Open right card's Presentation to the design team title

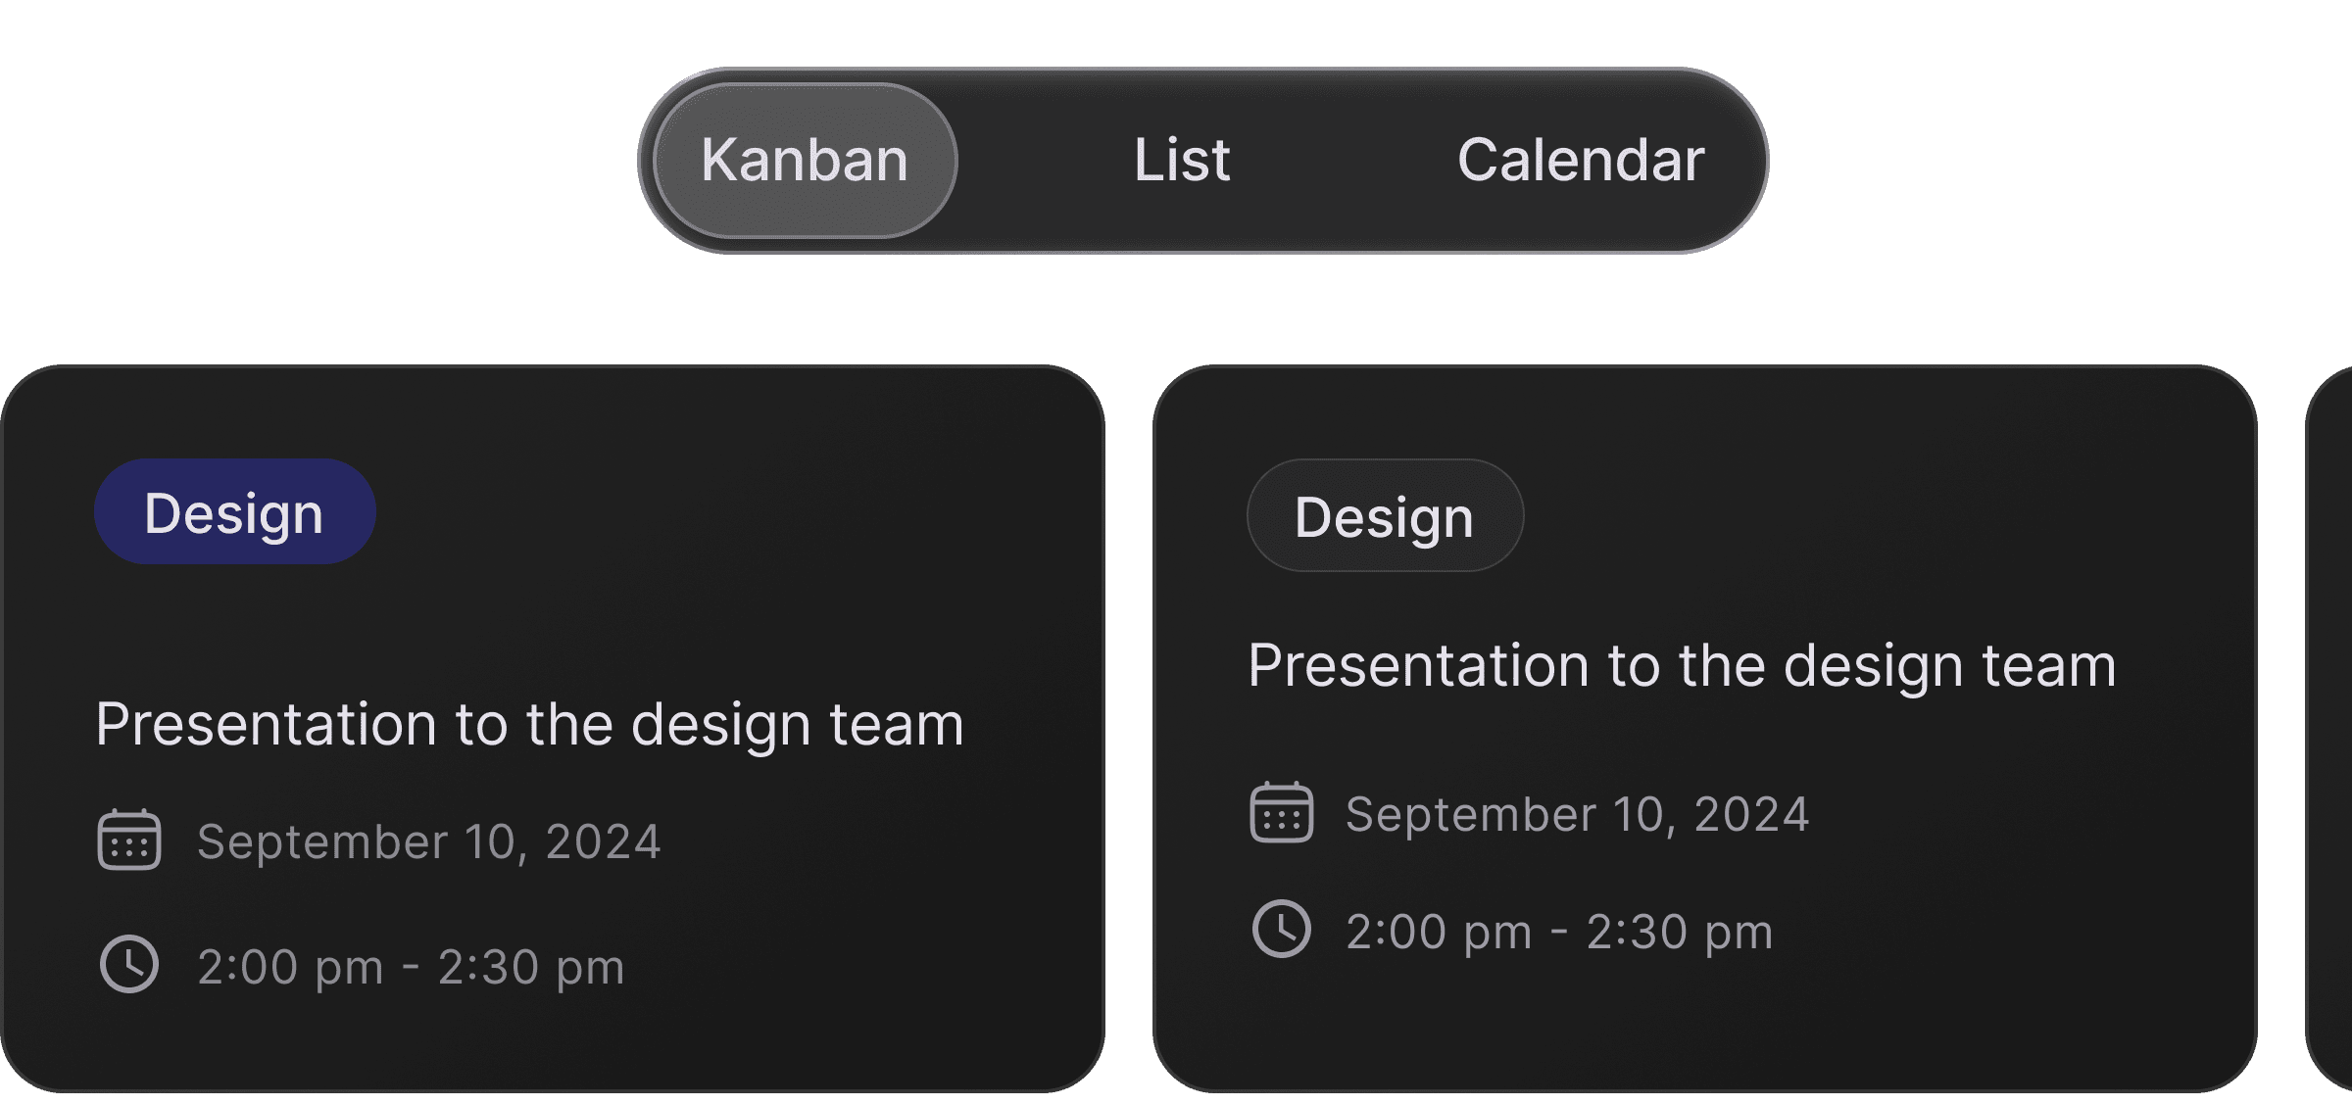[1683, 666]
